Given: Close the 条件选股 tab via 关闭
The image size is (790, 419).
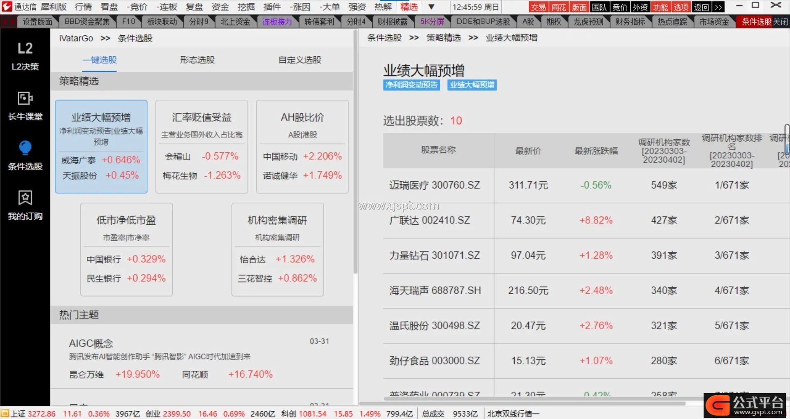Looking at the screenshot, I should [781, 22].
